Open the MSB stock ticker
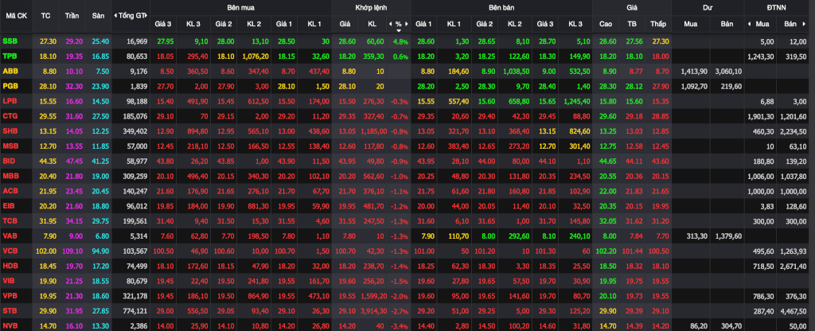This screenshot has height=331, width=815. pos(10,146)
